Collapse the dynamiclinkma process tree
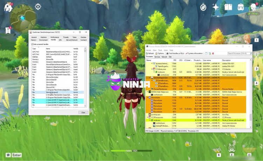This screenshot has height=161, width=263. click(x=152, y=63)
